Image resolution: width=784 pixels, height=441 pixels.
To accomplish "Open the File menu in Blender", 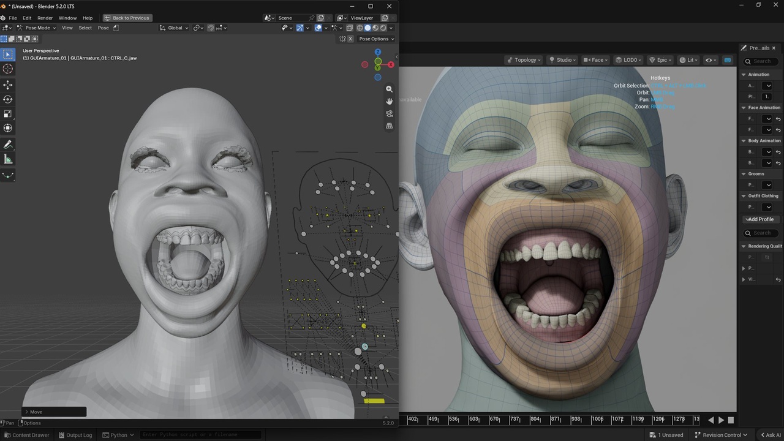I will 13,18.
